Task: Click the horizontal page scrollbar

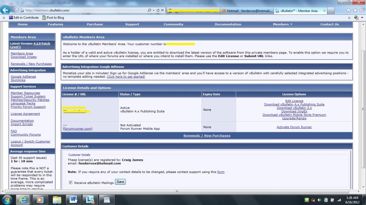Action: tap(177, 191)
